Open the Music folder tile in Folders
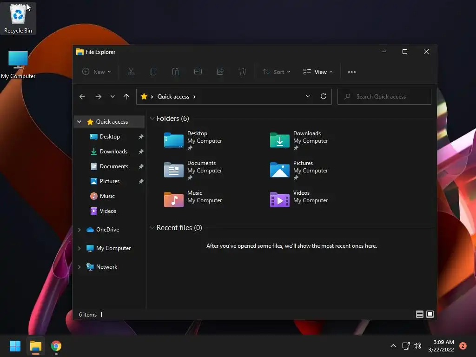 coord(193,199)
